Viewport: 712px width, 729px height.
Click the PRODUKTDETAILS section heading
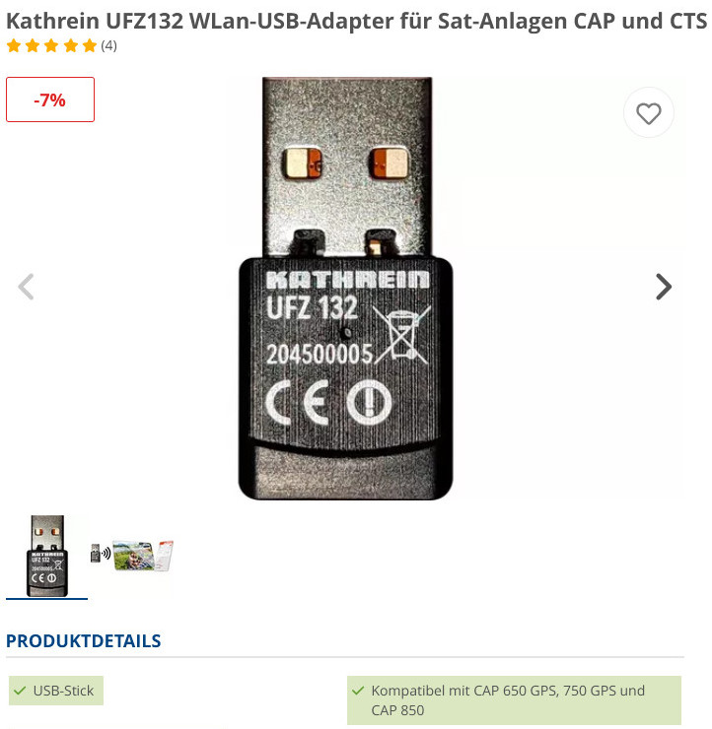[83, 641]
